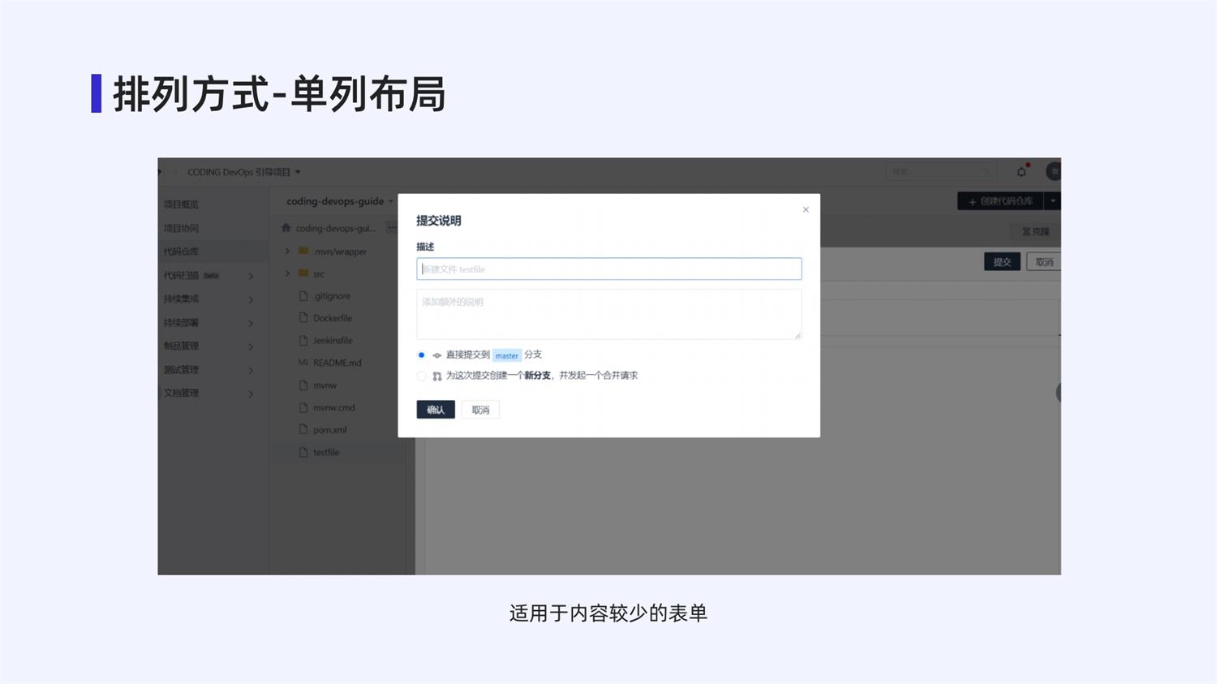Expand the 代码扫描 beta sidebar chevron
1217x684 pixels.
(x=251, y=276)
